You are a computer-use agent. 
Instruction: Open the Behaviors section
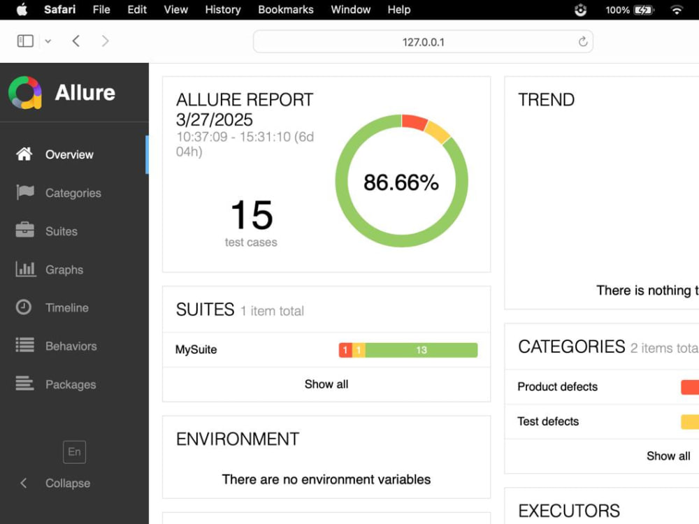71,347
